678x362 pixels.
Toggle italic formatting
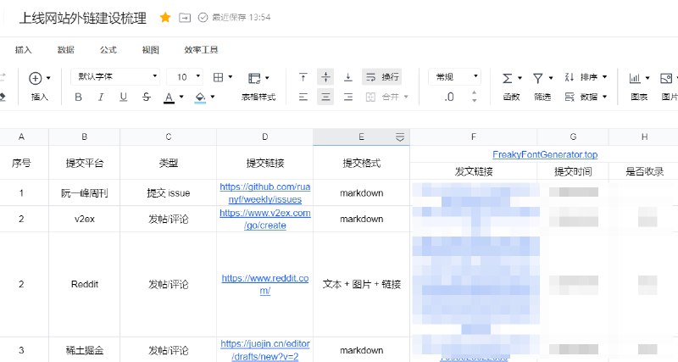(101, 97)
